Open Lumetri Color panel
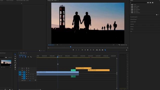 point(133,22)
